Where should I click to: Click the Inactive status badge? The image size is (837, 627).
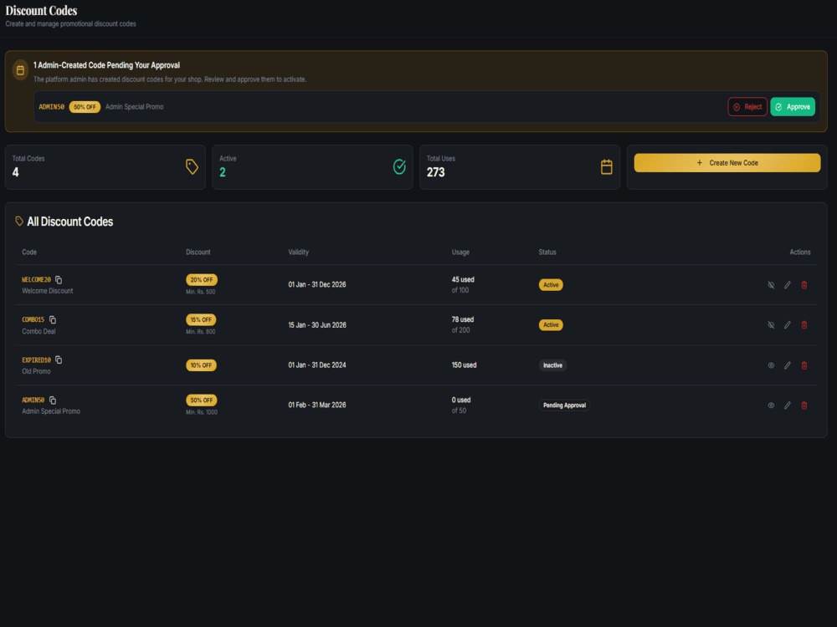tap(552, 365)
